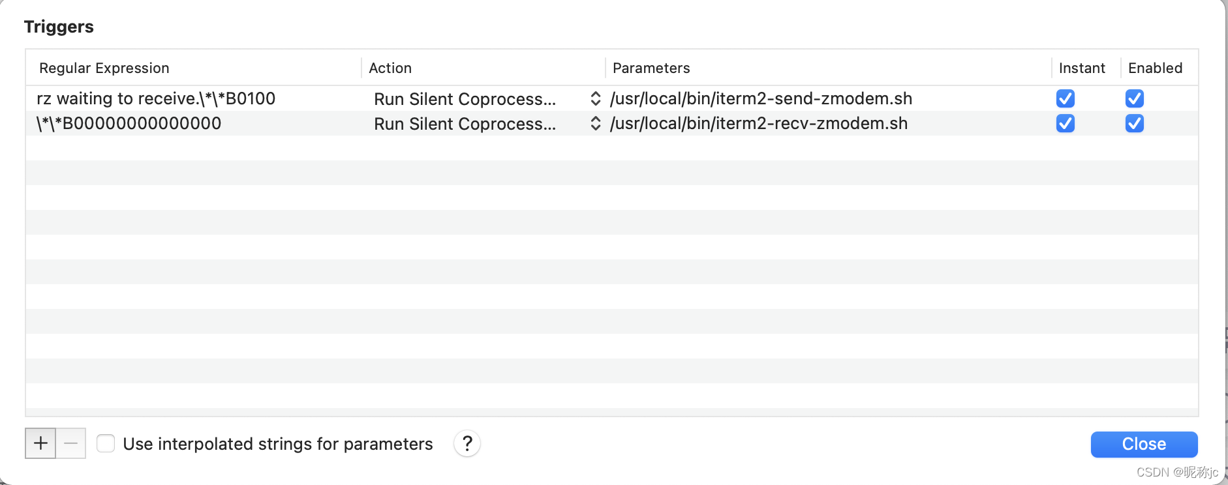Click the Action column header
The image size is (1228, 485).
coord(390,68)
